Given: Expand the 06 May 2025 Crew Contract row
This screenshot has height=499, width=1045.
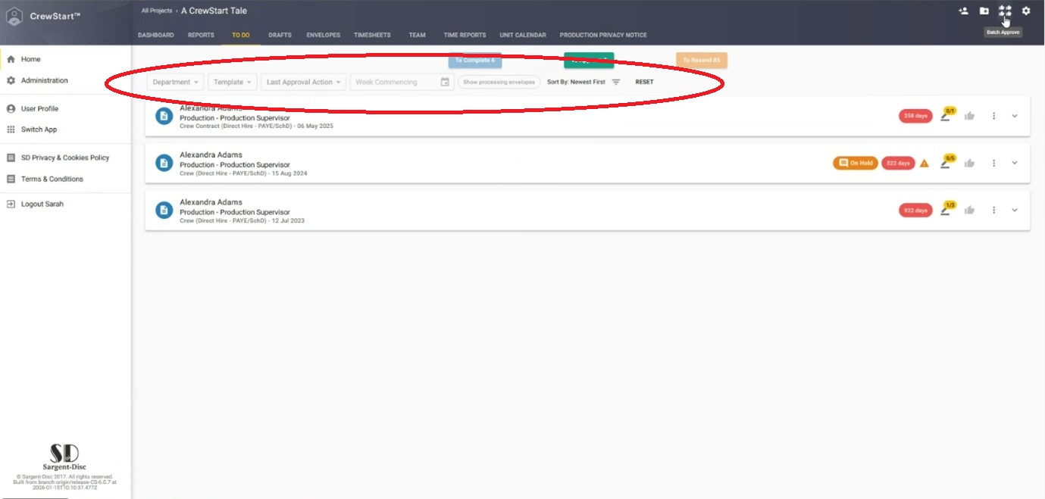Looking at the screenshot, I should pyautogui.click(x=1015, y=116).
